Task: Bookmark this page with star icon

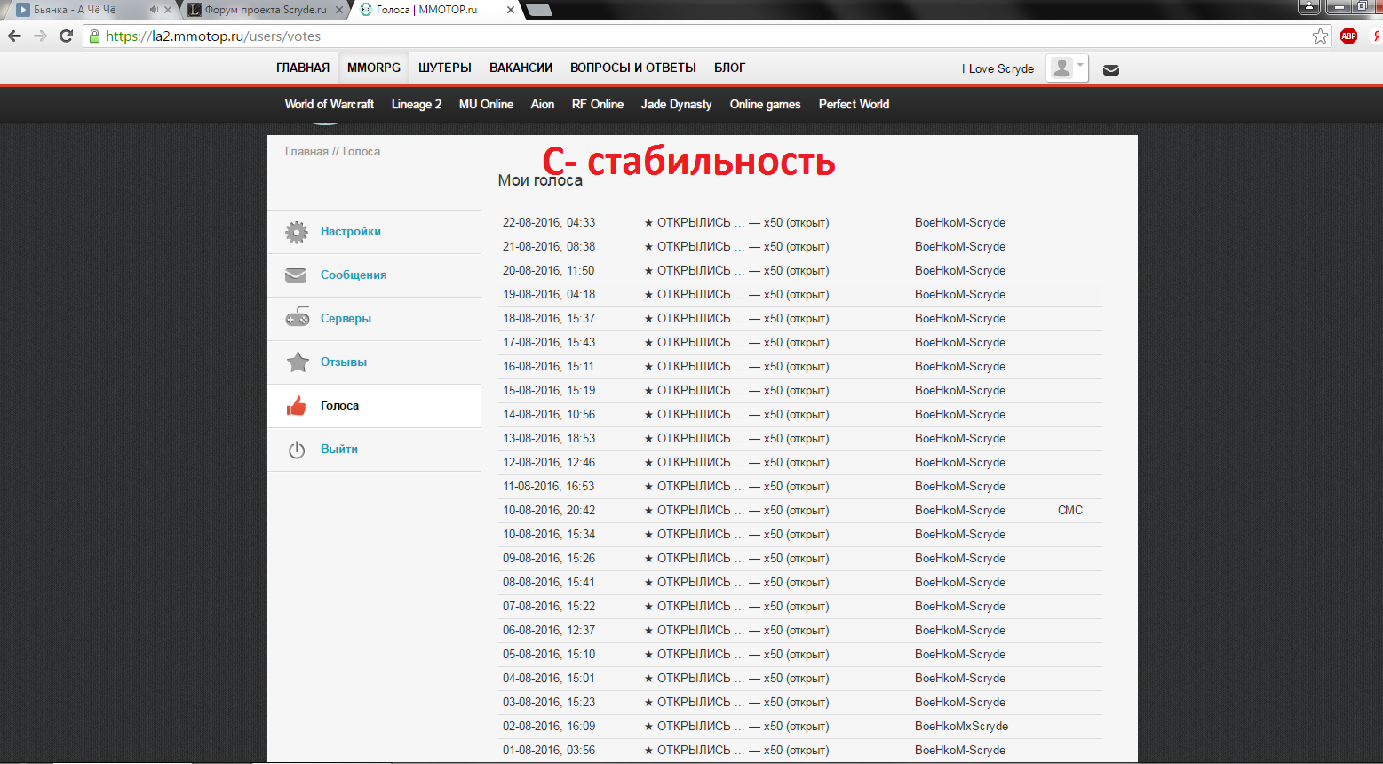Action: (1320, 36)
